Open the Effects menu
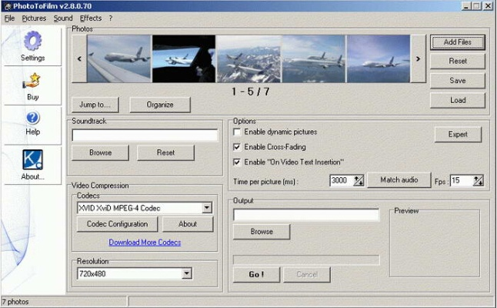The height and width of the screenshot is (308, 497). pyautogui.click(x=90, y=18)
